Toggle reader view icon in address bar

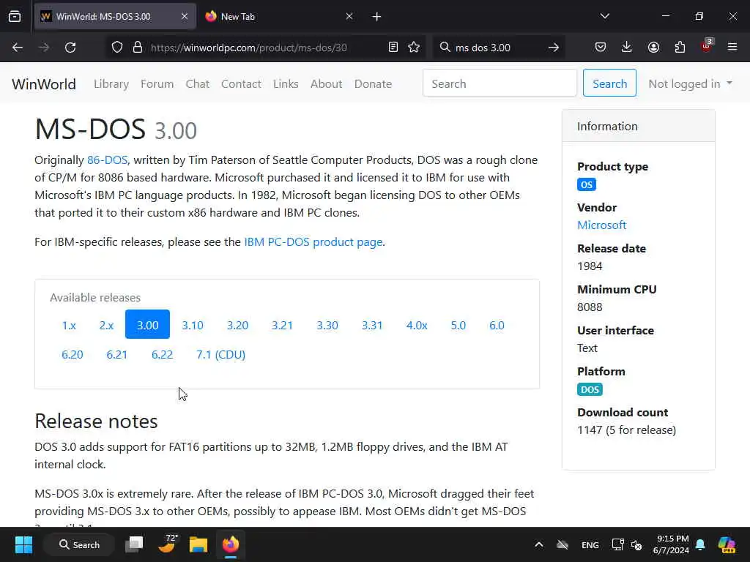click(393, 48)
